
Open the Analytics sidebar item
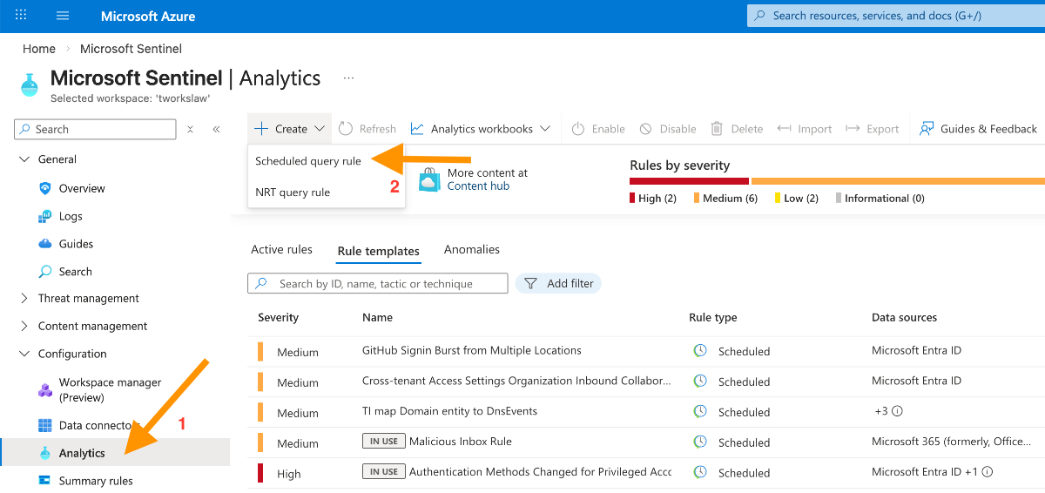pyautogui.click(x=115, y=453)
